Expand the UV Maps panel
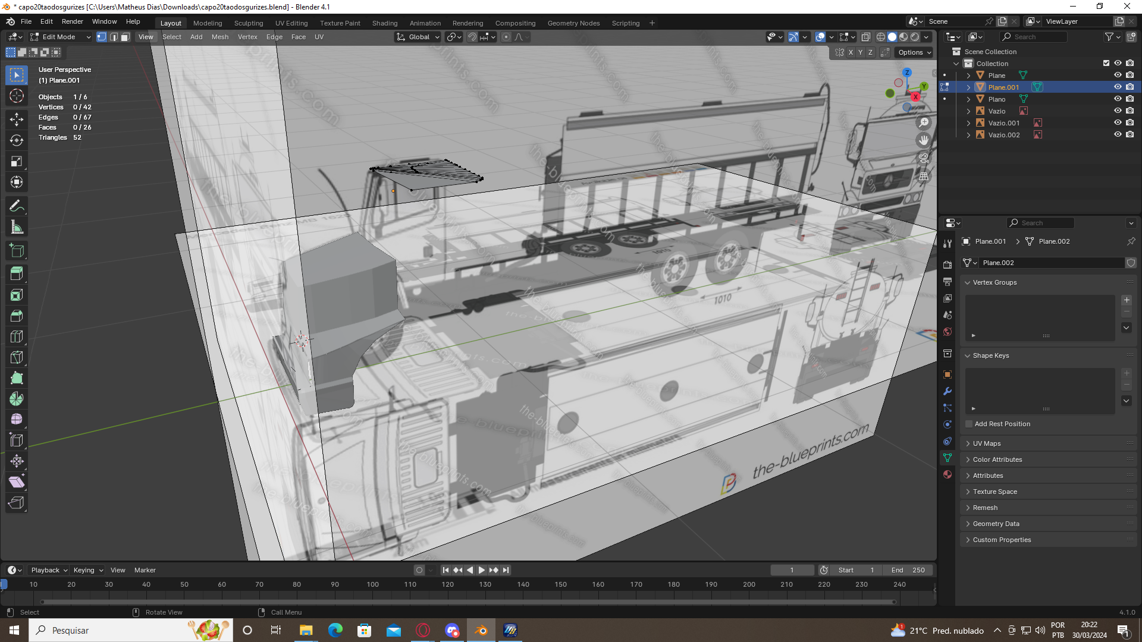The height and width of the screenshot is (642, 1142). click(987, 443)
